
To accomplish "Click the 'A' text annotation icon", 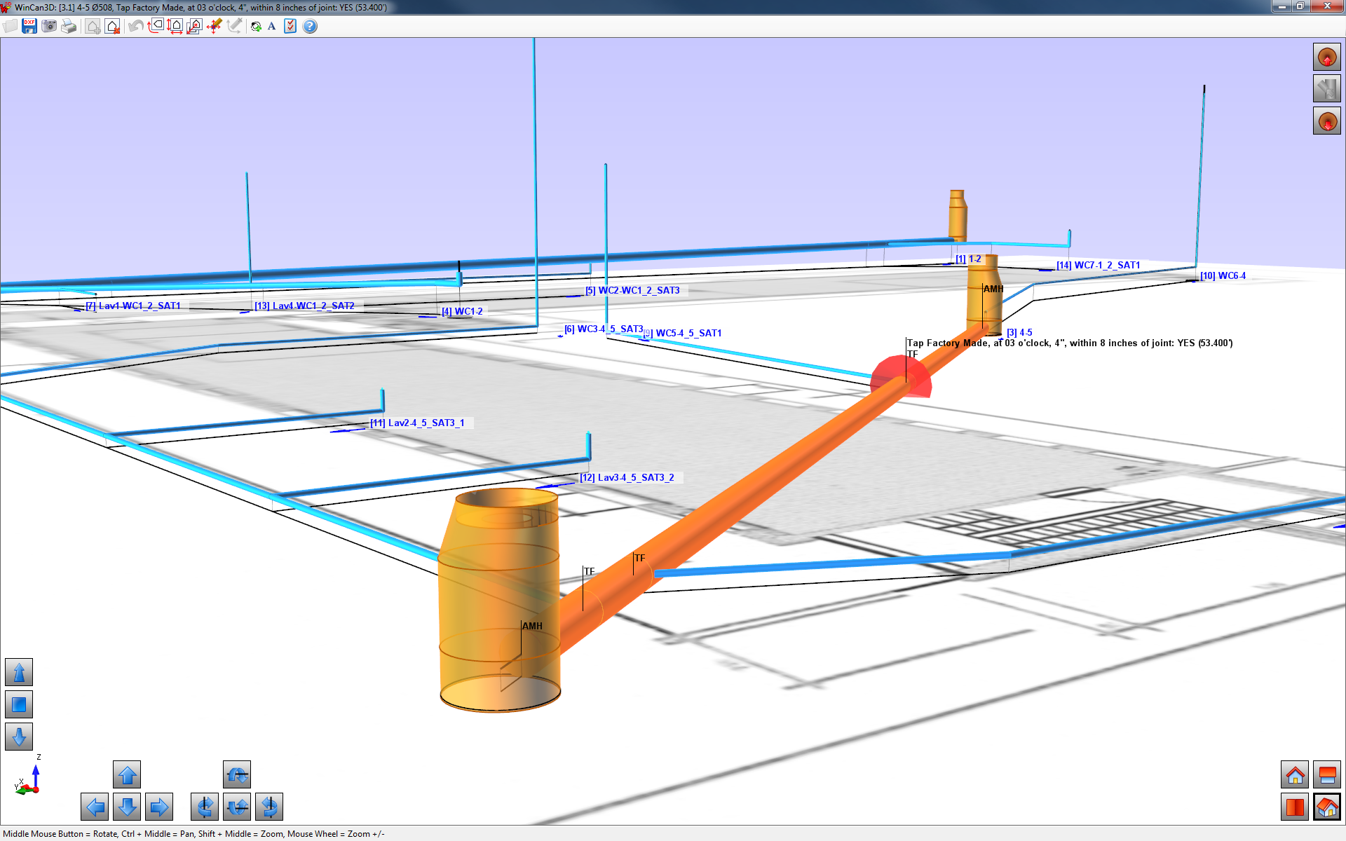I will coord(271,26).
